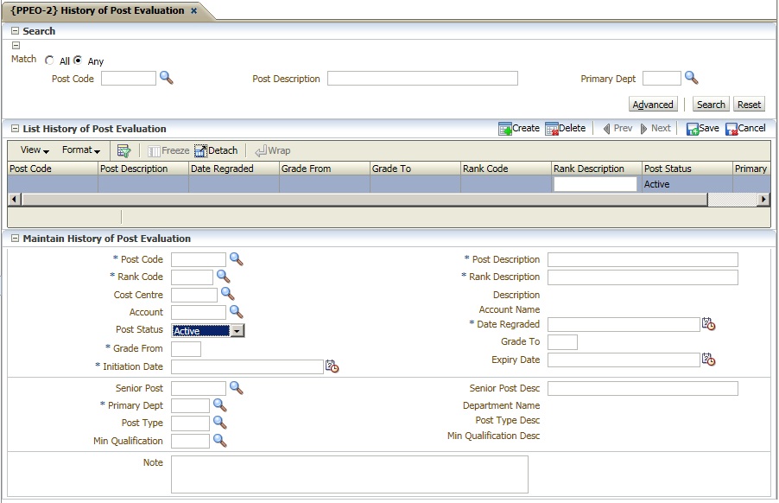This screenshot has width=779, height=503.
Task: Open the Initiation Date calendar picker
Action: click(x=332, y=366)
